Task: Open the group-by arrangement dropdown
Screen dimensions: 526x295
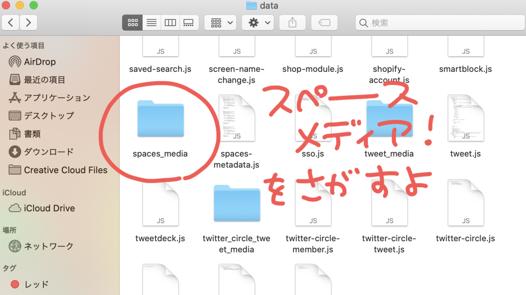Action: (x=220, y=23)
